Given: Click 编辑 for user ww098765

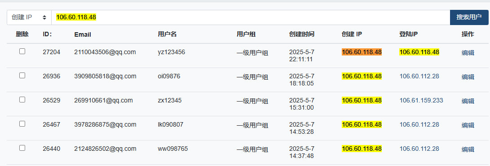Looking at the screenshot, I should [x=468, y=149].
